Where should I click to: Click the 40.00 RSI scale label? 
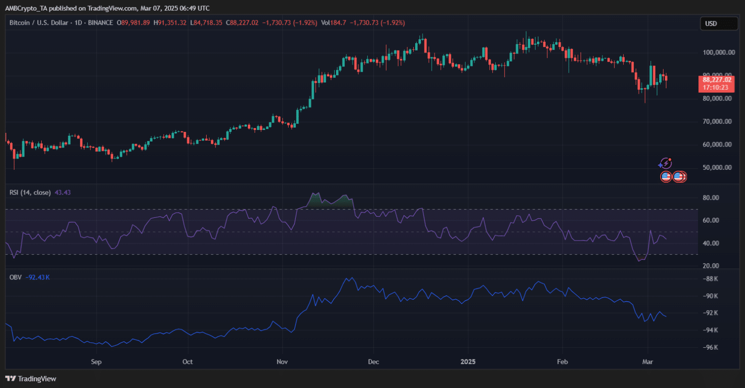coord(710,243)
